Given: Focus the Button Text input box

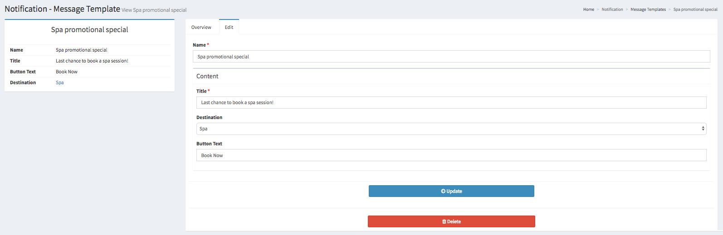Looking at the screenshot, I should click(451, 155).
